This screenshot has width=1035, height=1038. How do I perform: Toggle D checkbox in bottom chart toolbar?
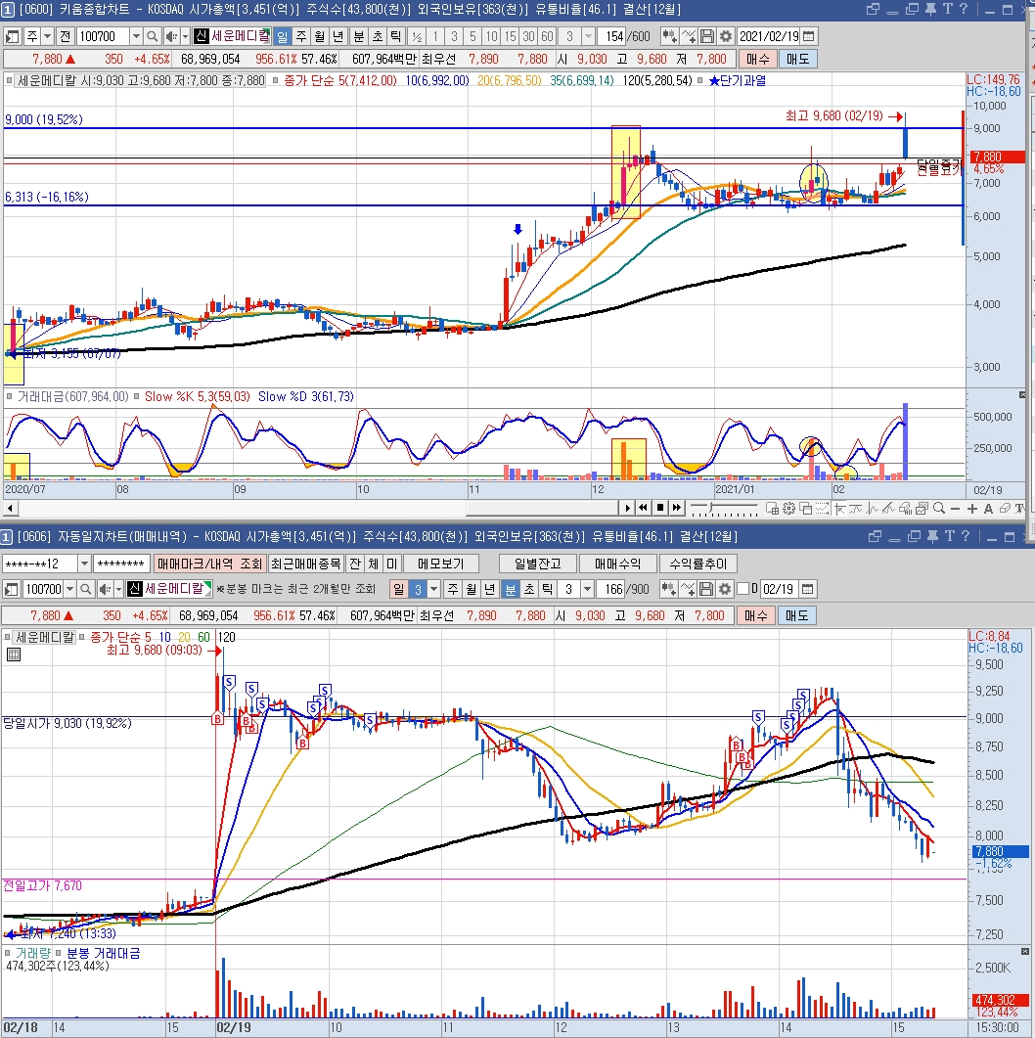[x=743, y=589]
